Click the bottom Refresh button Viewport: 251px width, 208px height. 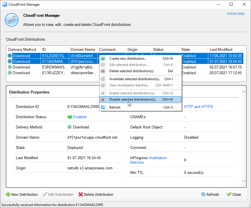210,195
